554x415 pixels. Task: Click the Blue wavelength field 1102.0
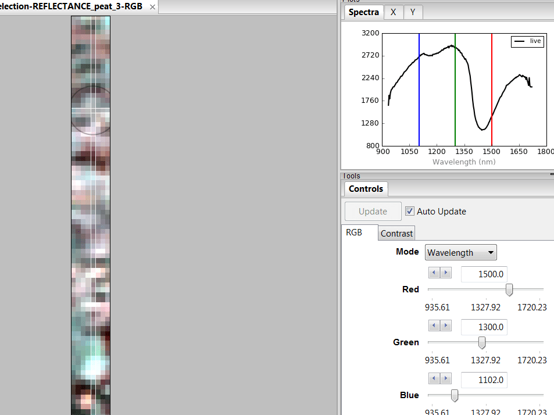pyautogui.click(x=484, y=380)
